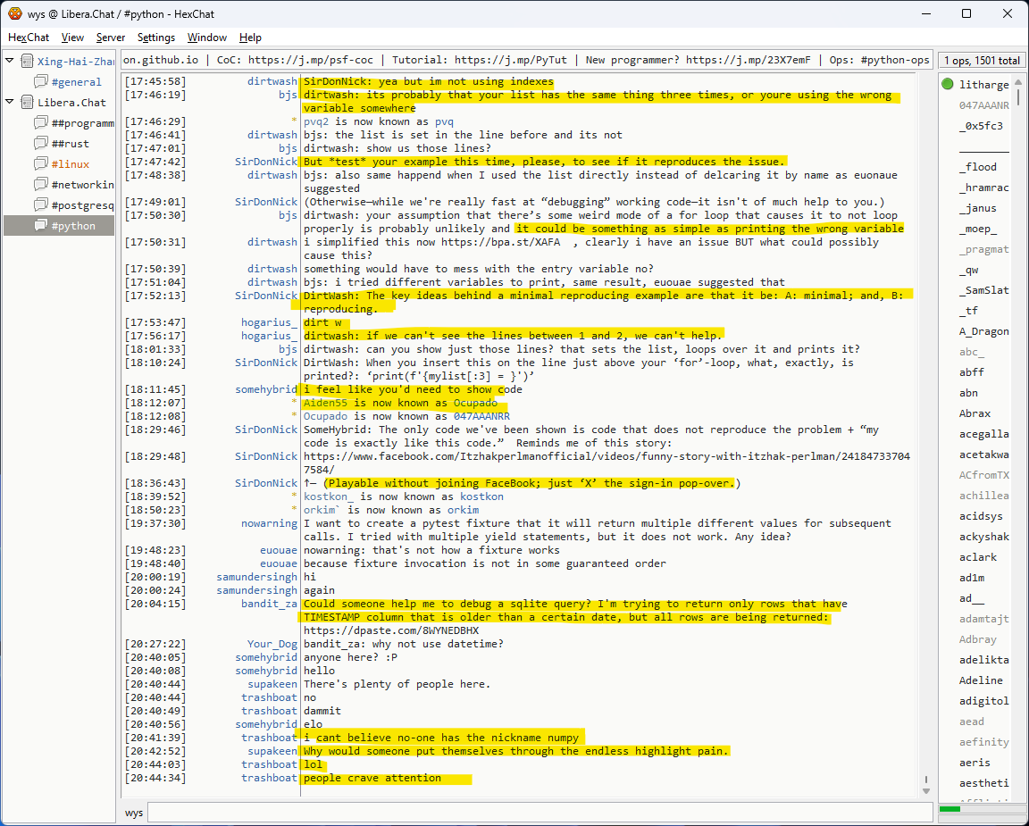Image resolution: width=1029 pixels, height=826 pixels.
Task: Select user _flood in the user list
Action: click(x=977, y=167)
